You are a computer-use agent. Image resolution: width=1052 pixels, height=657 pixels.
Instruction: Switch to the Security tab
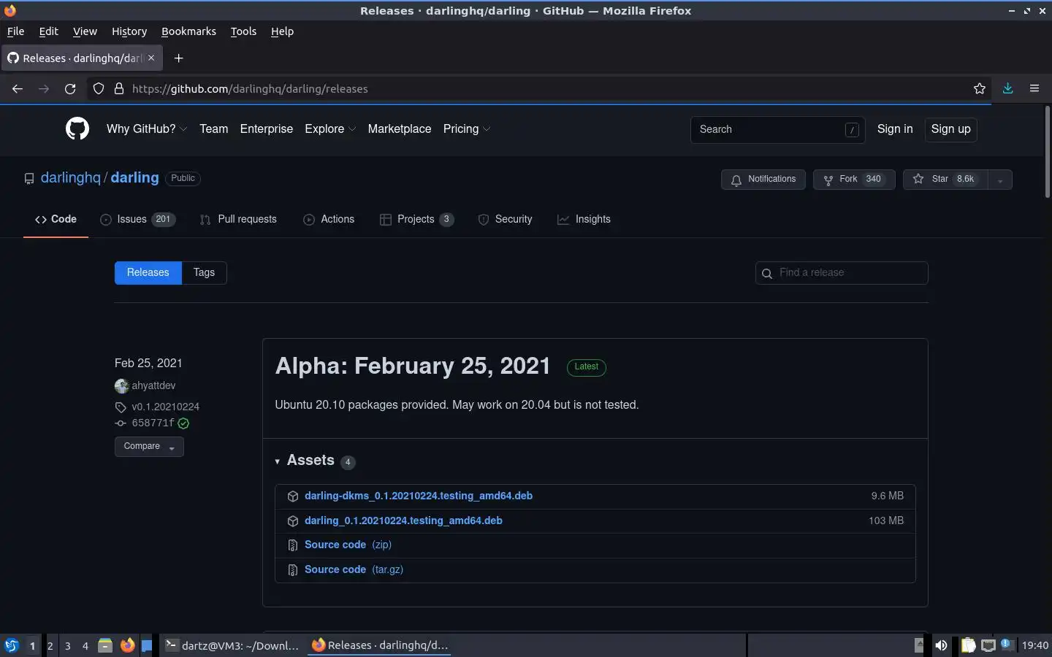(505, 219)
